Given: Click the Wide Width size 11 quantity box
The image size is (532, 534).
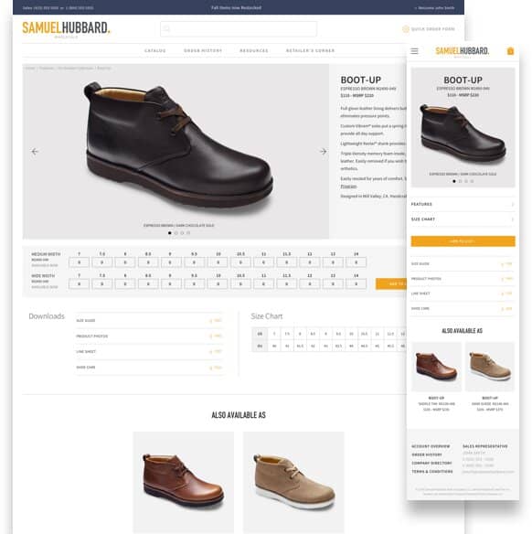Looking at the screenshot, I should 264,284.
